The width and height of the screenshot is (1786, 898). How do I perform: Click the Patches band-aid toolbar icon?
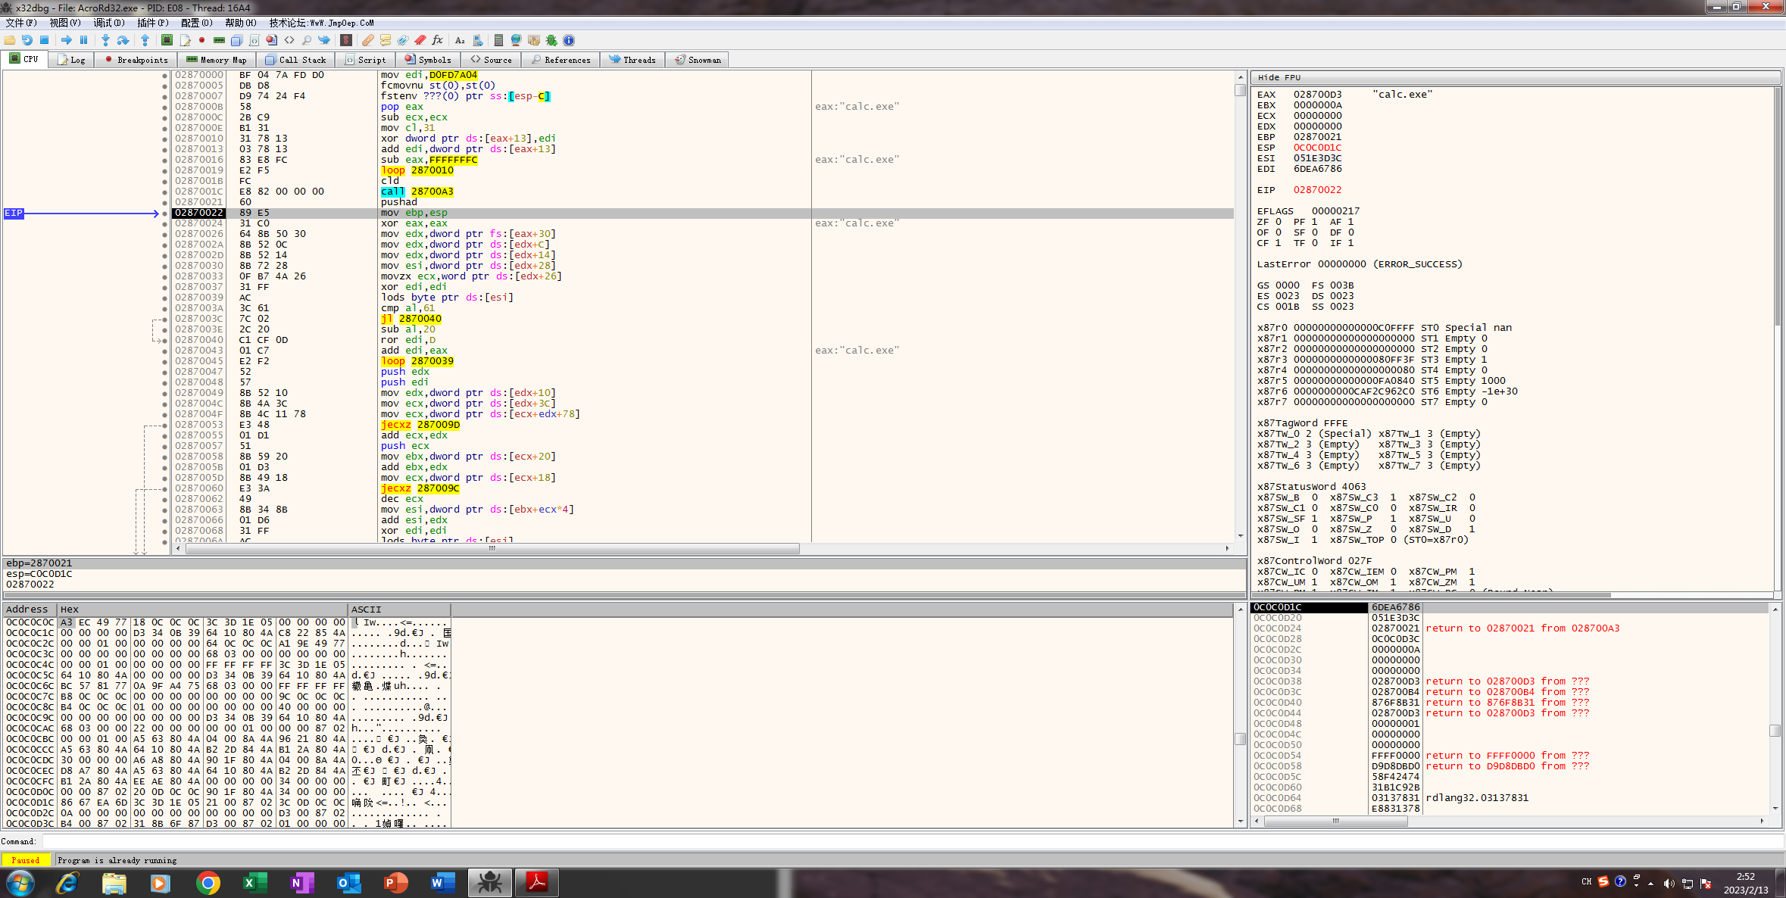[368, 40]
